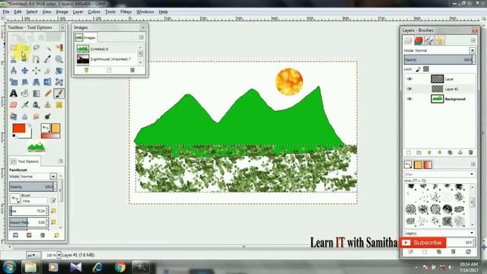
Task: Select the Ink tool
Action: tap(37, 105)
